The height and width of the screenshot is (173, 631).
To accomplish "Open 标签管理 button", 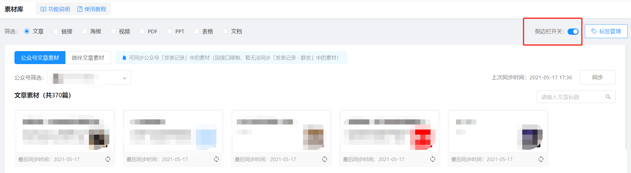I will (606, 31).
